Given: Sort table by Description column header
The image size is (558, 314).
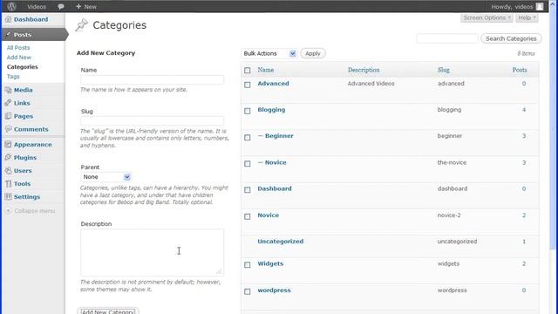Looking at the screenshot, I should 364,70.
